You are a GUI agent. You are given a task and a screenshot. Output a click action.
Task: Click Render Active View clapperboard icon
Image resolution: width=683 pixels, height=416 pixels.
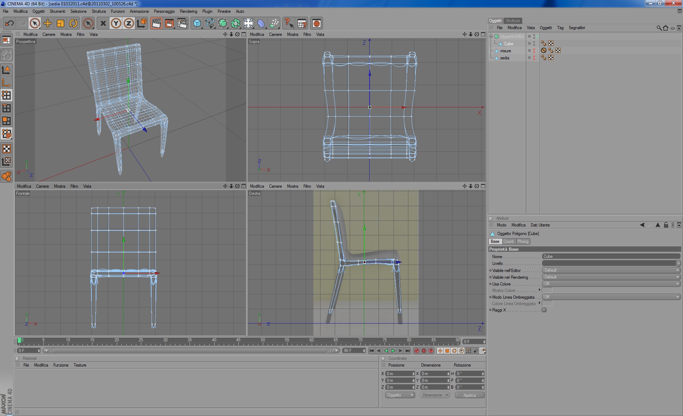(x=156, y=23)
